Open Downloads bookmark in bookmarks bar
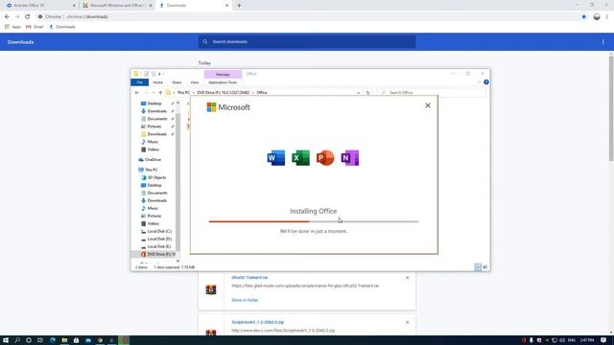This screenshot has width=614, height=345. 61,27
